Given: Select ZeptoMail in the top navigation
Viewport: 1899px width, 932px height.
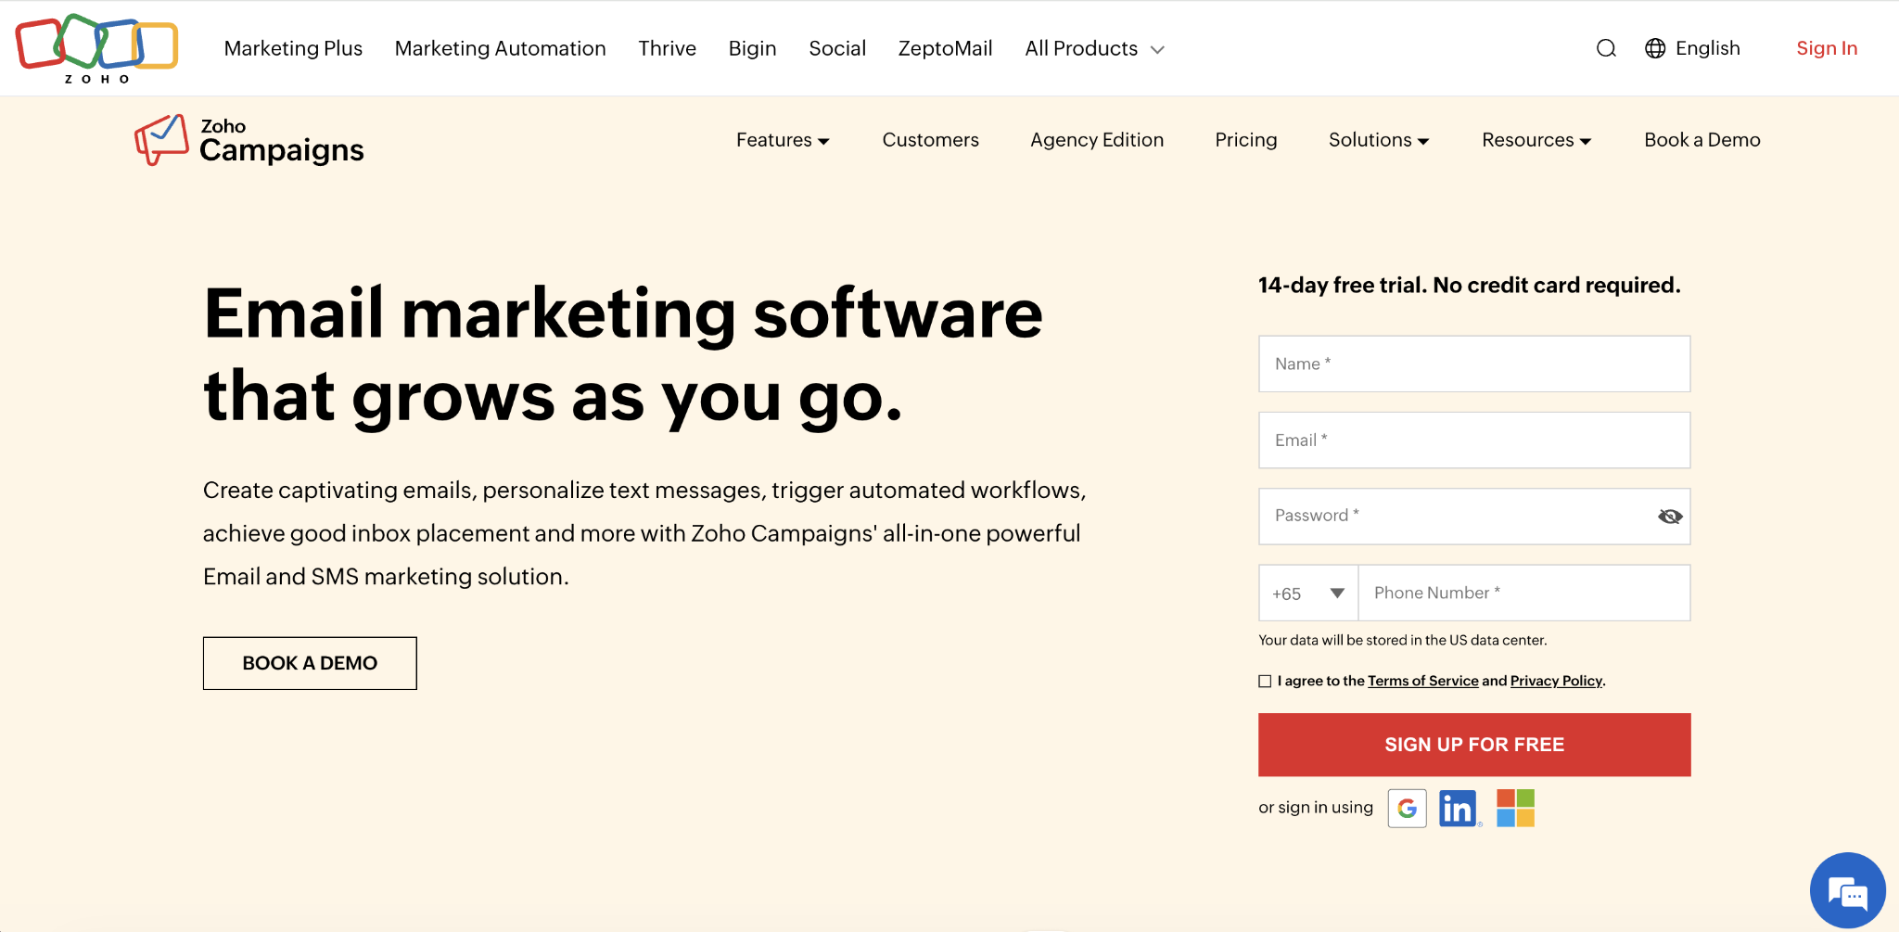Looking at the screenshot, I should pyautogui.click(x=945, y=48).
